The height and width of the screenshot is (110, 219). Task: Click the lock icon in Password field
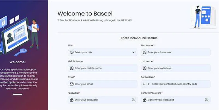click(72, 100)
